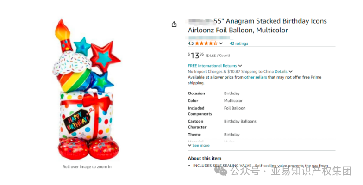Open the other sellers link
Viewport: 363px width, 185px height.
point(256,77)
